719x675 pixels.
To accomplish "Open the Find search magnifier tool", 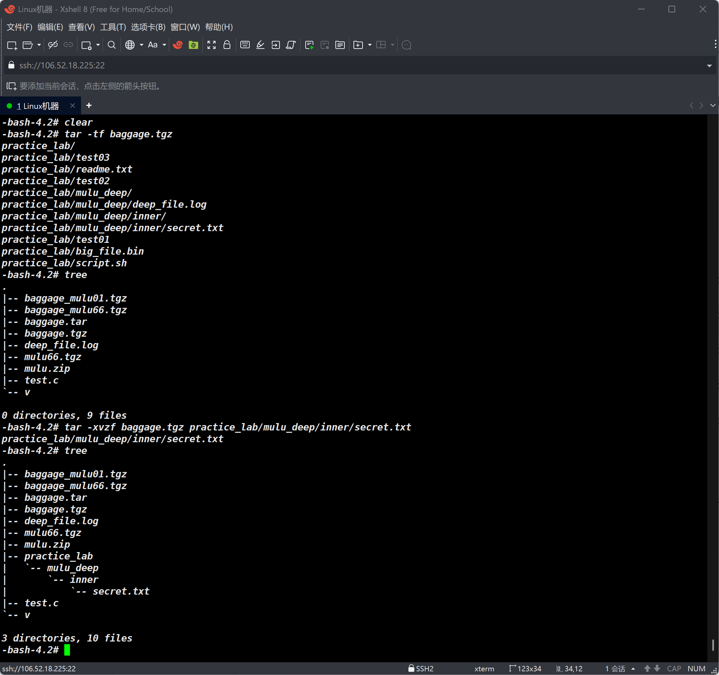I will point(112,45).
